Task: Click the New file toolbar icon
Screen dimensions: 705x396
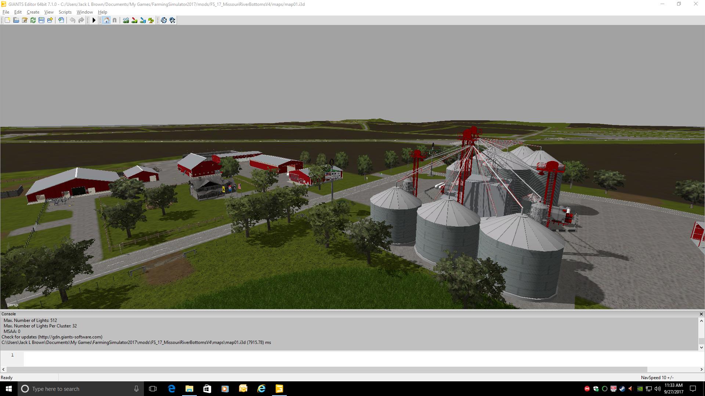Action: (x=7, y=20)
